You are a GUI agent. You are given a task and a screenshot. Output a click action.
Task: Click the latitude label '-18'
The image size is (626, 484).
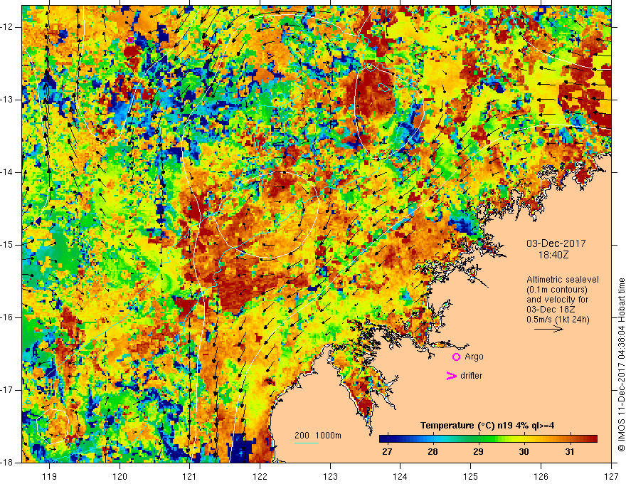(x=7, y=463)
